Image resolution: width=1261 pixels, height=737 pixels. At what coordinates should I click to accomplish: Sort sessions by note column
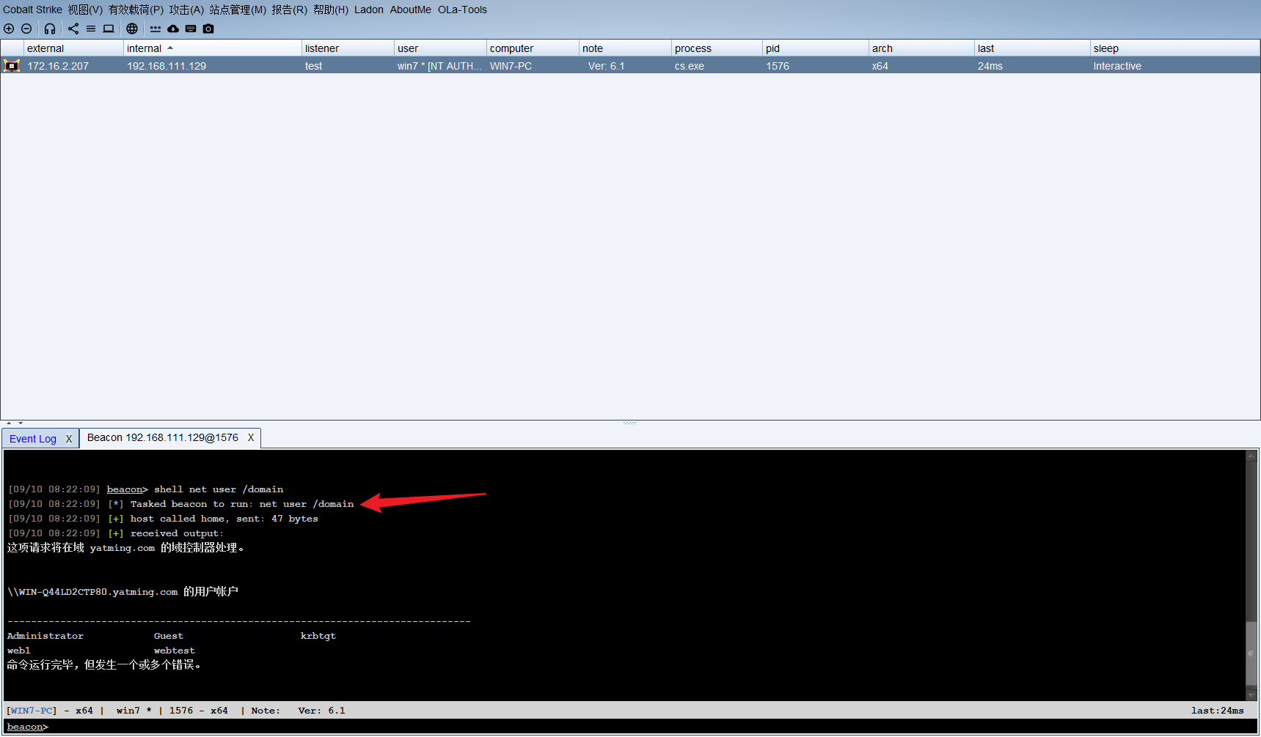click(625, 48)
